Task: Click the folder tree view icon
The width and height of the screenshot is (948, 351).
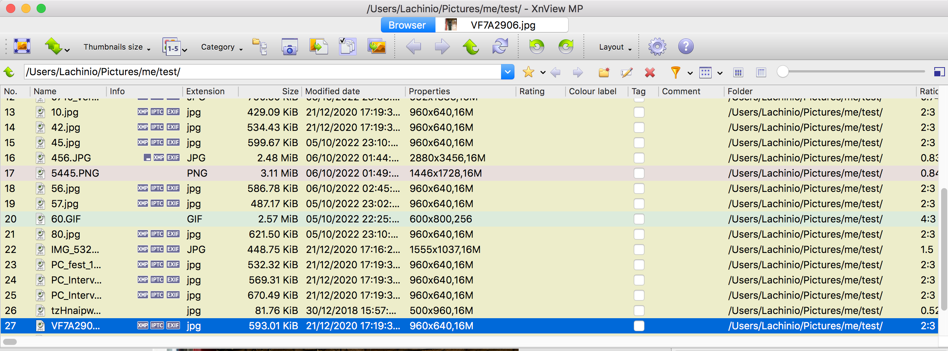Action: click(x=260, y=47)
